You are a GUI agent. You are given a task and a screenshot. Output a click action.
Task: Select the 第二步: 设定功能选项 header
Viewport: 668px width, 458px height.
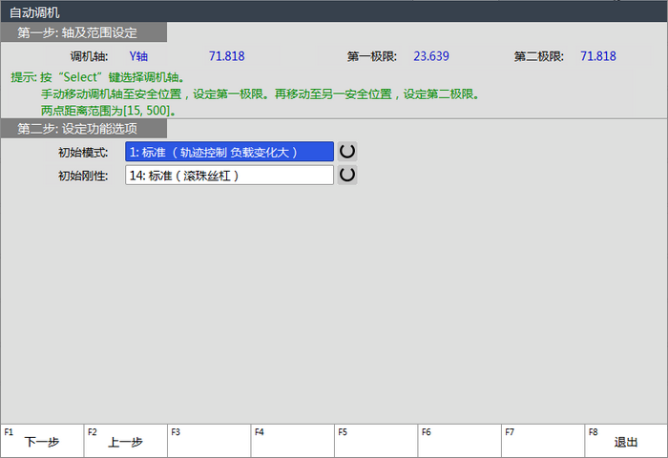click(x=84, y=128)
